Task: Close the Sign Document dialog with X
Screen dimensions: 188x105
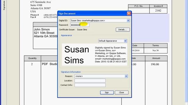Action: [x=129, y=13]
